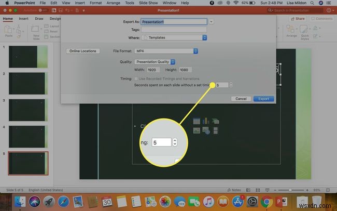
Task: Open Google Chrome from the Dock
Action: 266,202
